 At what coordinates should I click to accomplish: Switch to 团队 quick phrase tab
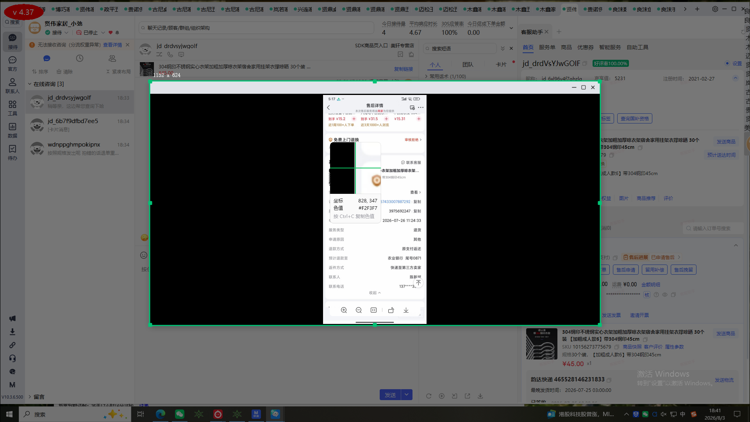pos(468,64)
